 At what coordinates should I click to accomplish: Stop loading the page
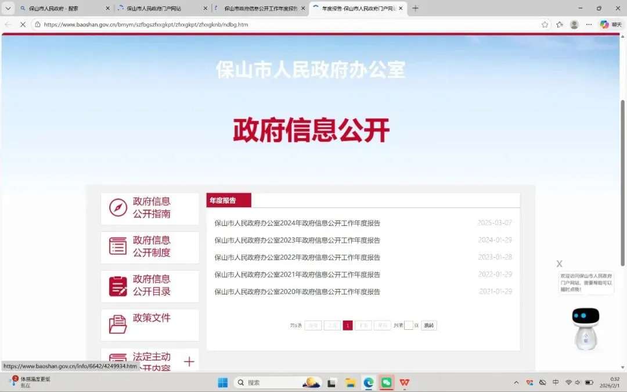pyautogui.click(x=23, y=24)
